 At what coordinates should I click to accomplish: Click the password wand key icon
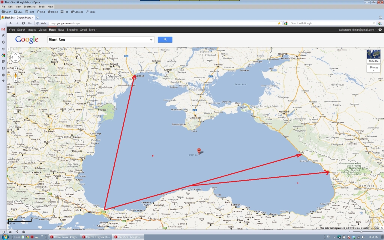pos(30,23)
